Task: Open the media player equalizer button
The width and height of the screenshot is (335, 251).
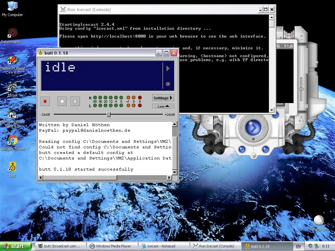Action: [242, 149]
